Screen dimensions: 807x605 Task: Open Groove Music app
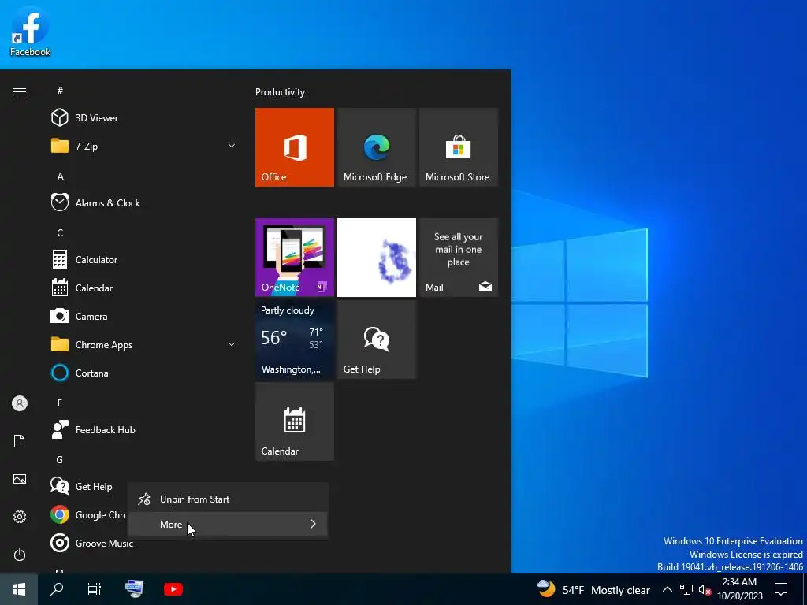click(x=91, y=544)
